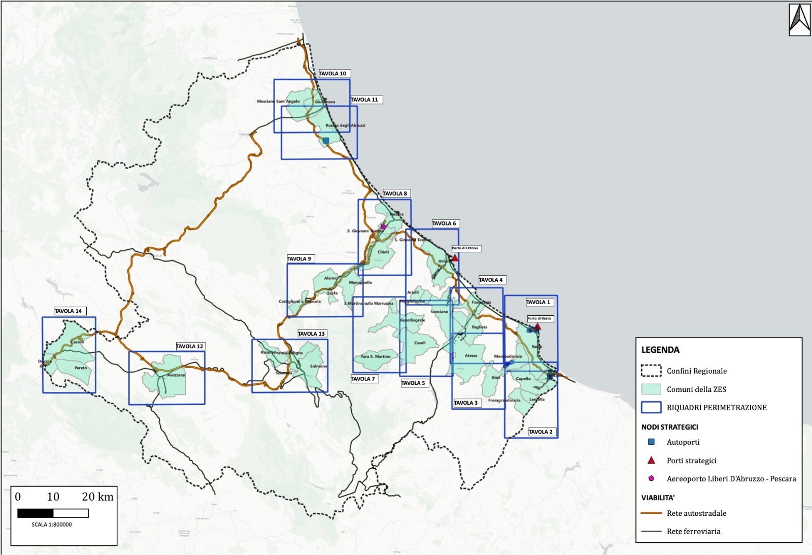Select the legend's pink airport pentagon symbol
The image size is (812, 555).
(651, 478)
